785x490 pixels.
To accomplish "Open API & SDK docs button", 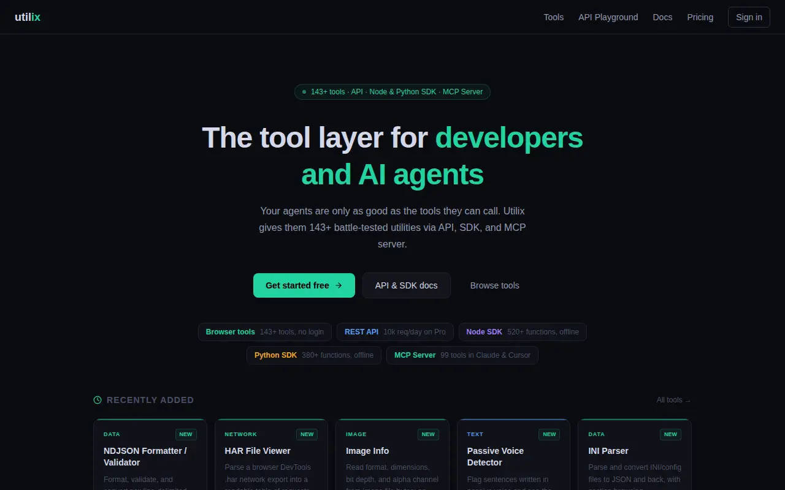I will point(407,285).
